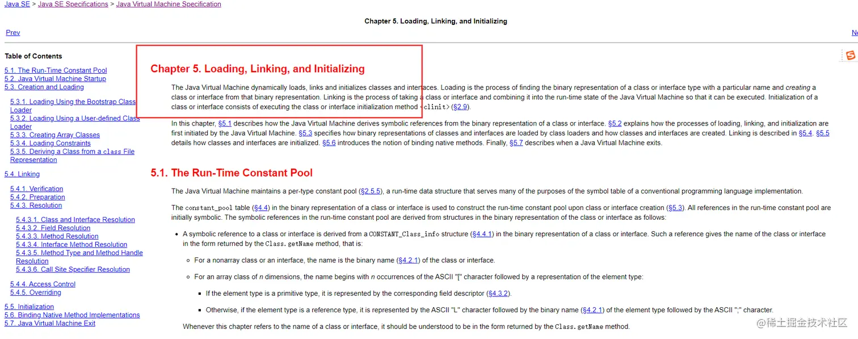Open TOC link 5.4. Linking
The height and width of the screenshot is (339, 858).
point(22,174)
